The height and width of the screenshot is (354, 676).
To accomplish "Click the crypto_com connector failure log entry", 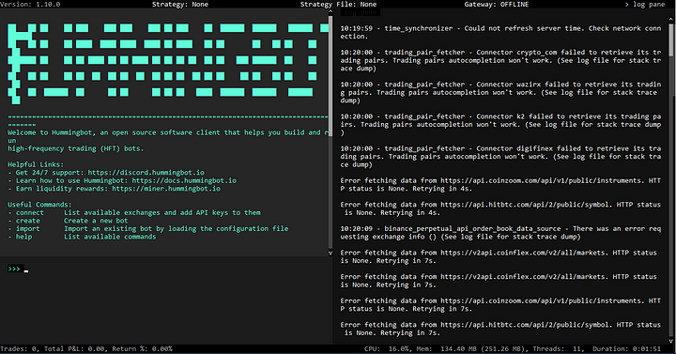I will [x=500, y=60].
